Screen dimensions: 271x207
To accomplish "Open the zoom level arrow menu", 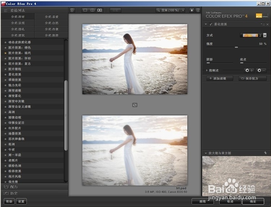I will (x=183, y=10).
